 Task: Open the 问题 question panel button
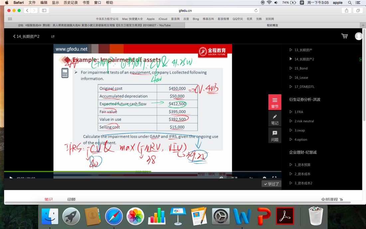(x=274, y=135)
